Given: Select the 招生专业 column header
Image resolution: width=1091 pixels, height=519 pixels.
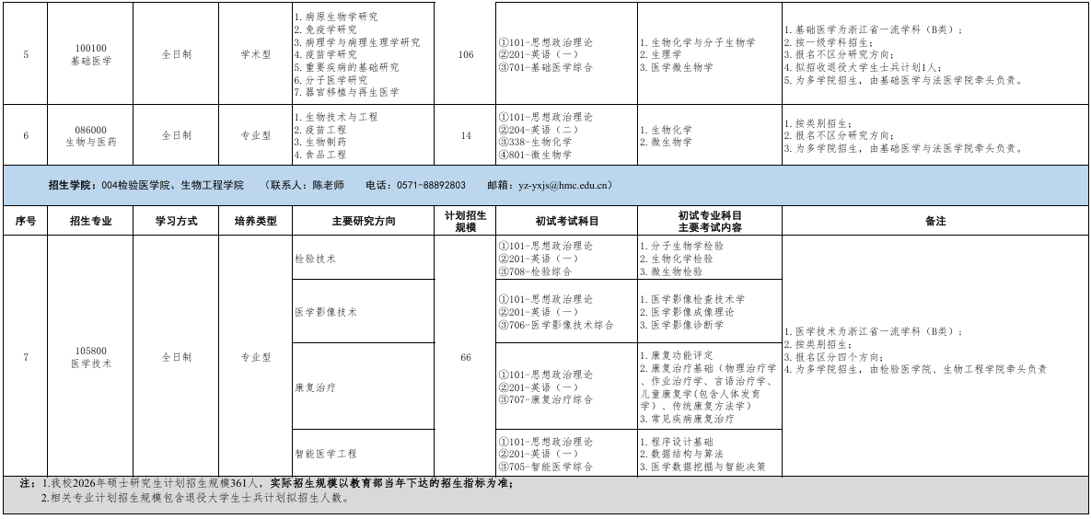Looking at the screenshot, I should [x=92, y=222].
